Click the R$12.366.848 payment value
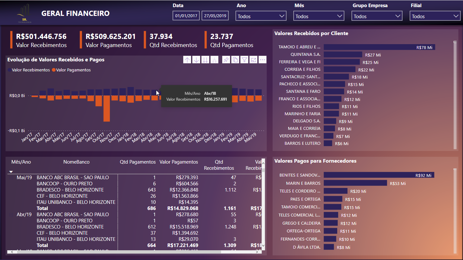Screen dimensions: 463x260 [x=184, y=190]
